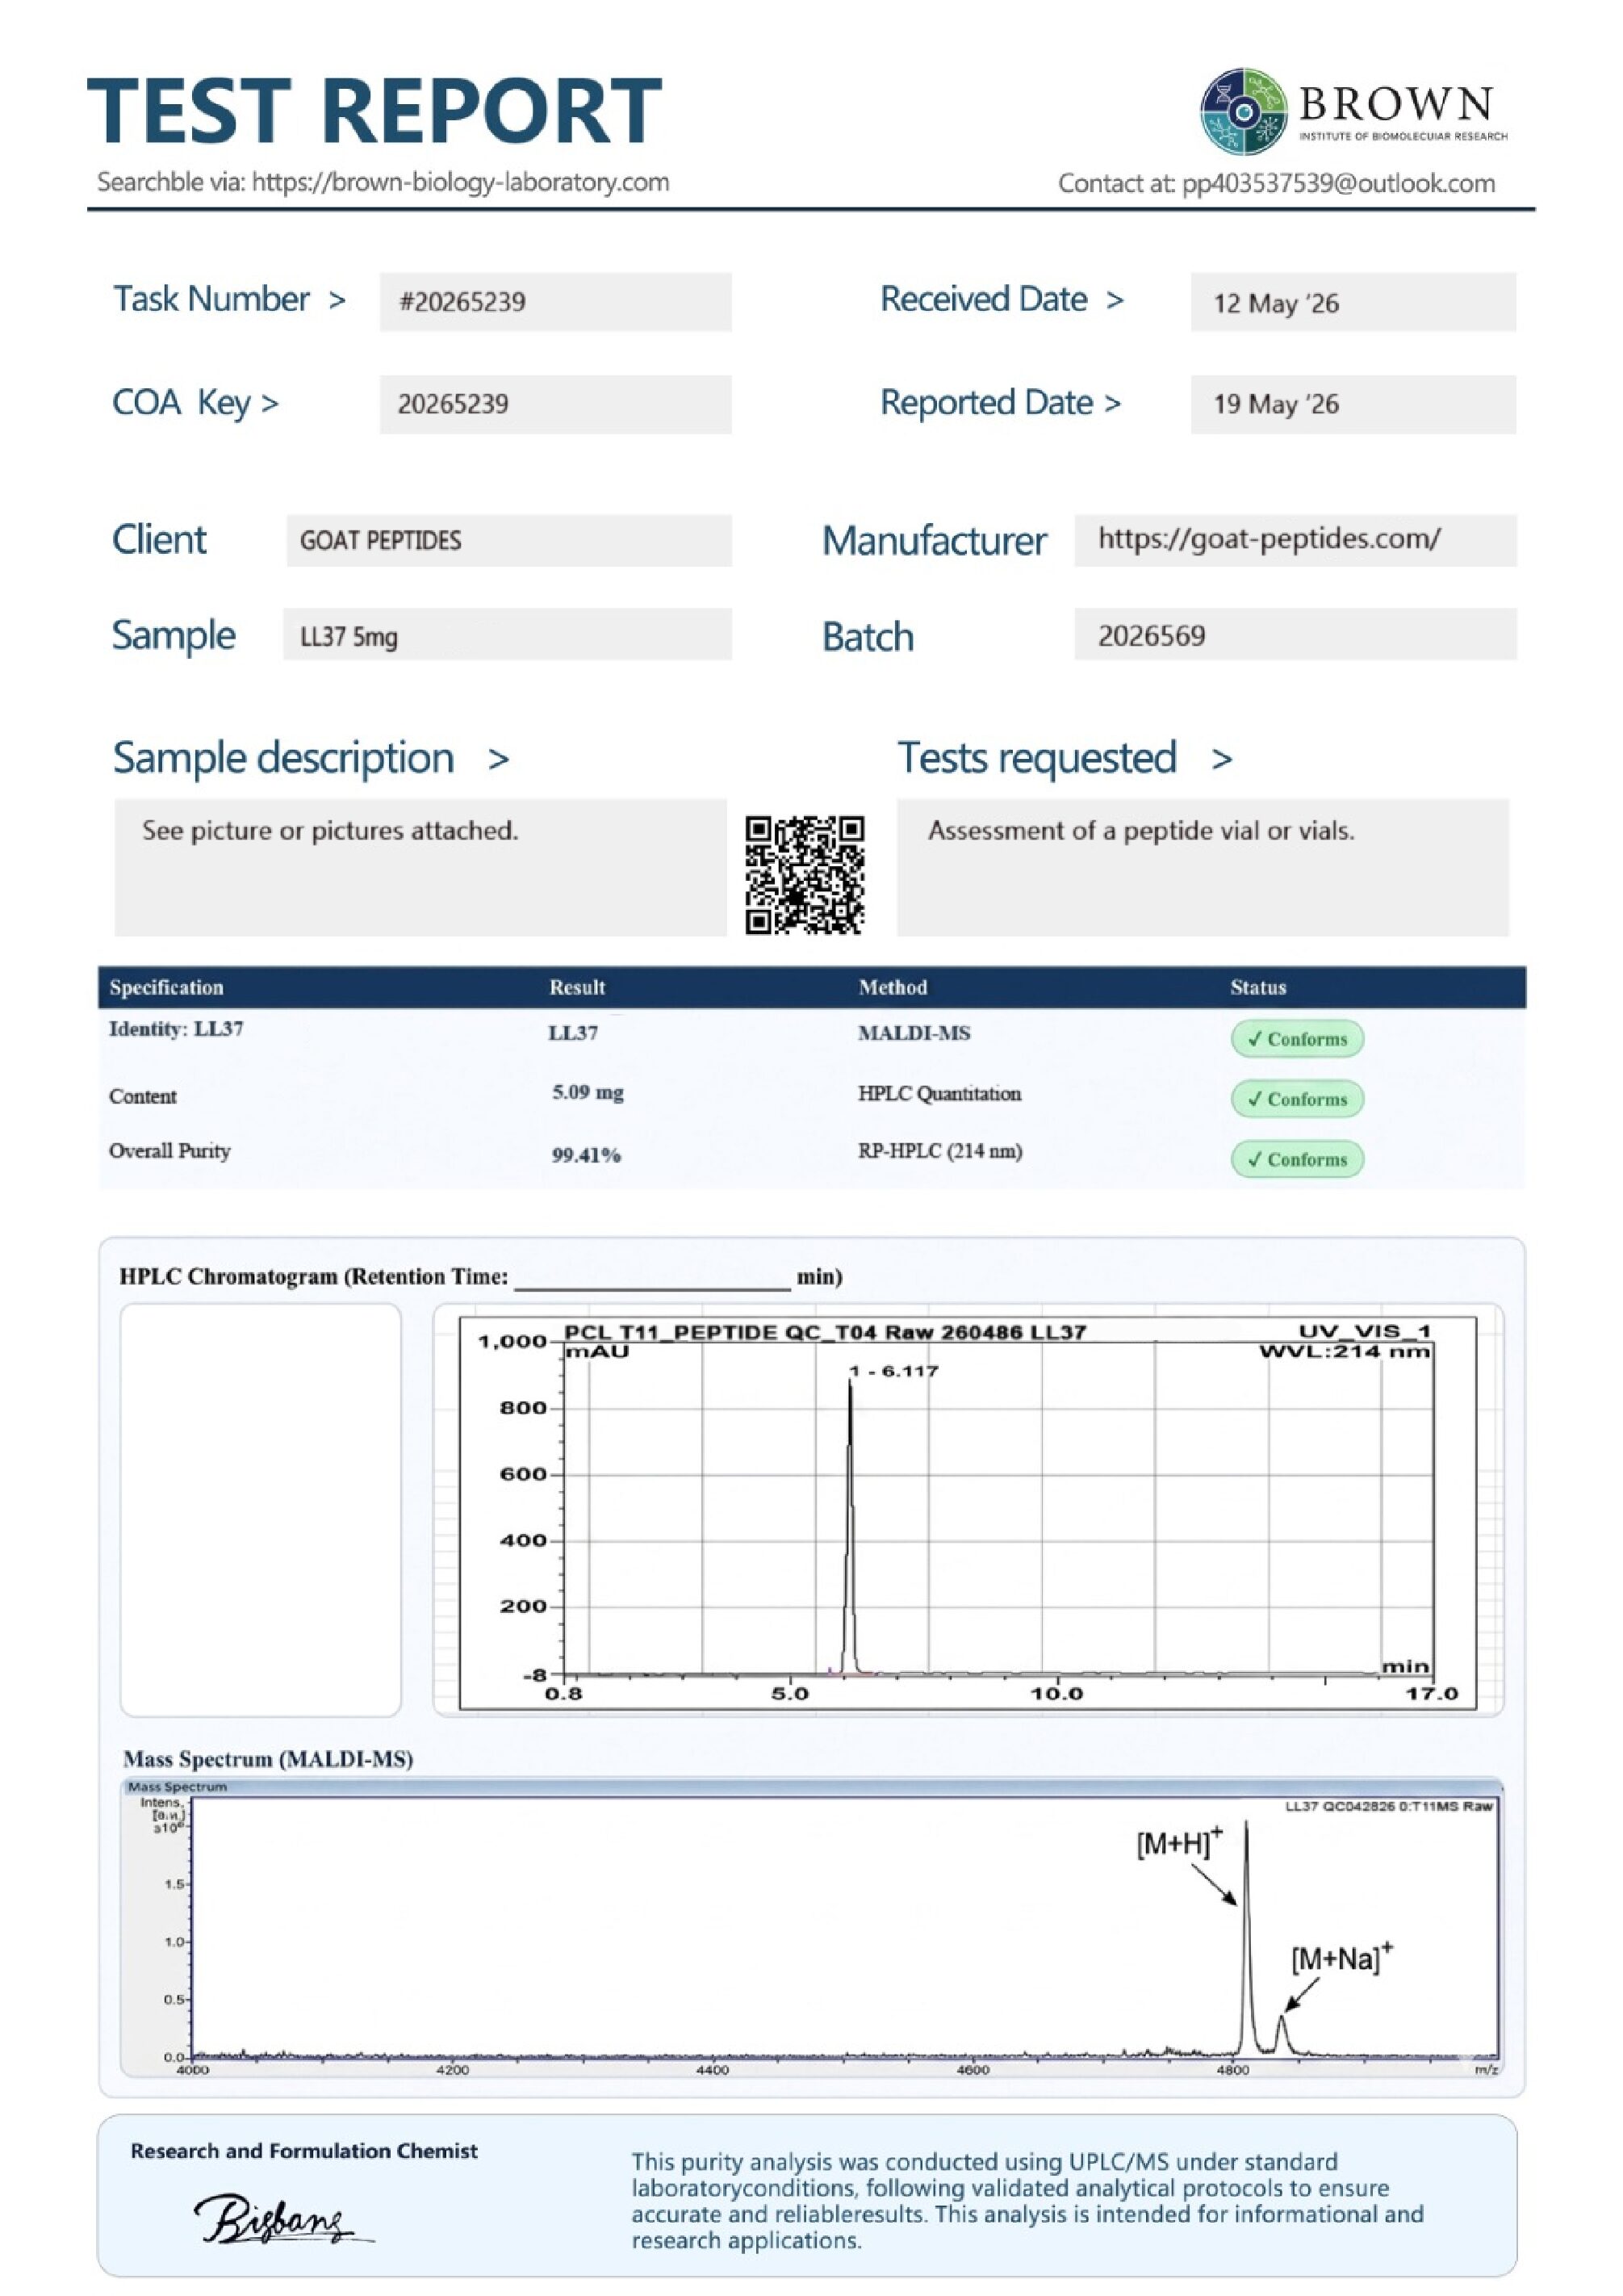The height and width of the screenshot is (2296, 1623).
Task: Click the '1 - 6.117' peak label
Action: pos(893,1371)
